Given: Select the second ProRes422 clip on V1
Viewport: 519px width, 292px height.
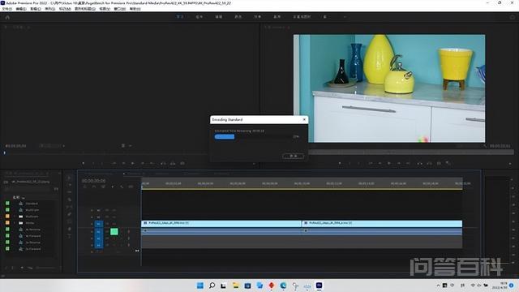Looking at the screenshot, I should pos(382,224).
